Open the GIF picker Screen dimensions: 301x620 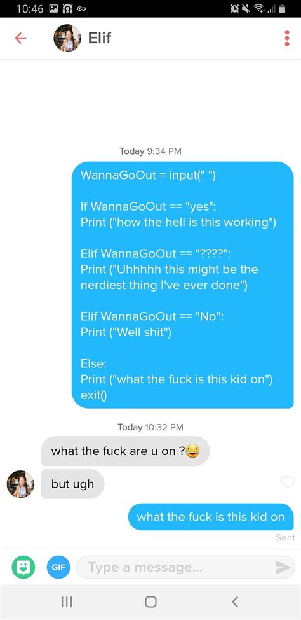click(x=58, y=567)
